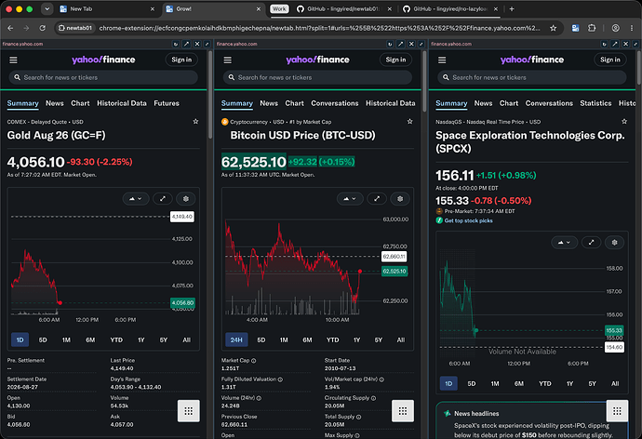Click Sign in button in SPCX pane
The image size is (642, 439).
pos(610,60)
